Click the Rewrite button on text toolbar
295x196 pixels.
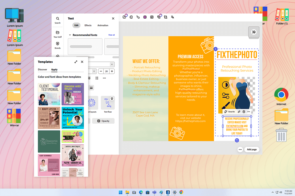(x=230, y=112)
